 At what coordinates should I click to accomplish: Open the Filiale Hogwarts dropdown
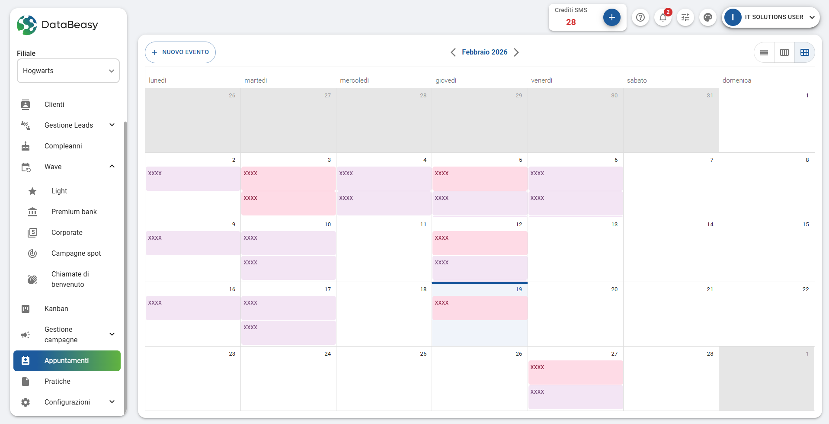[x=68, y=71]
